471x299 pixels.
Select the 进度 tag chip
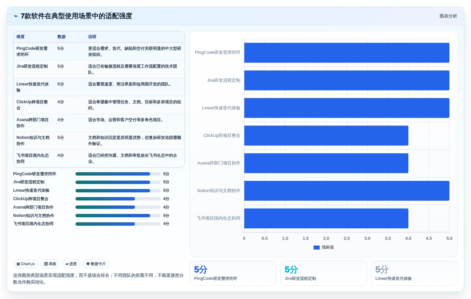[x=71, y=264]
